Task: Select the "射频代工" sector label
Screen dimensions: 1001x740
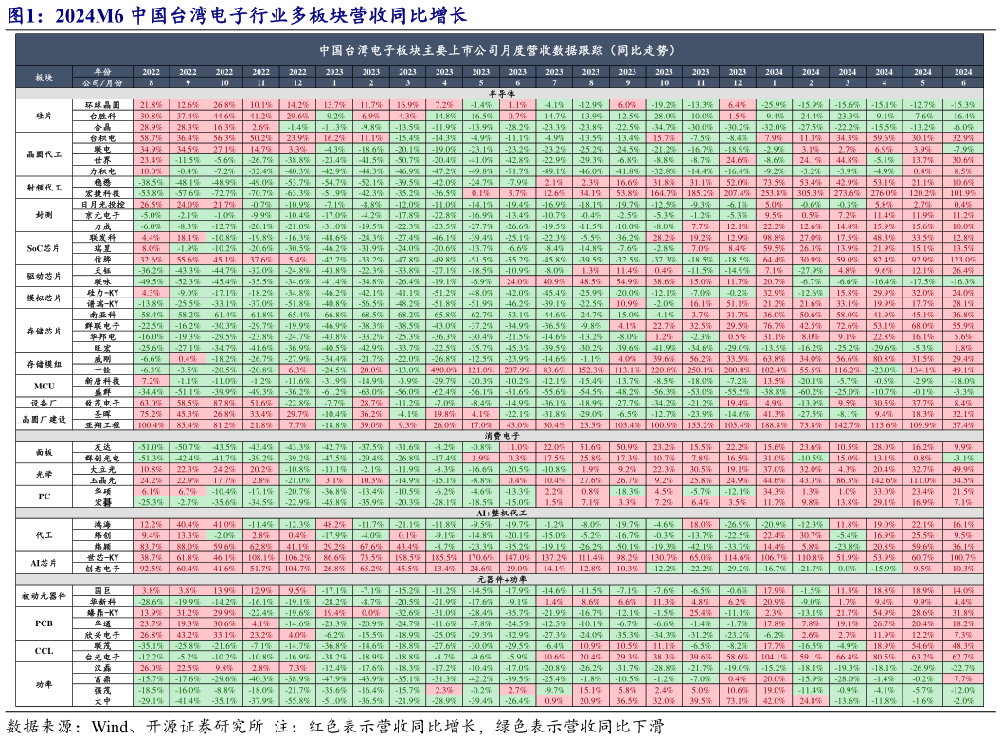Action: [x=45, y=188]
